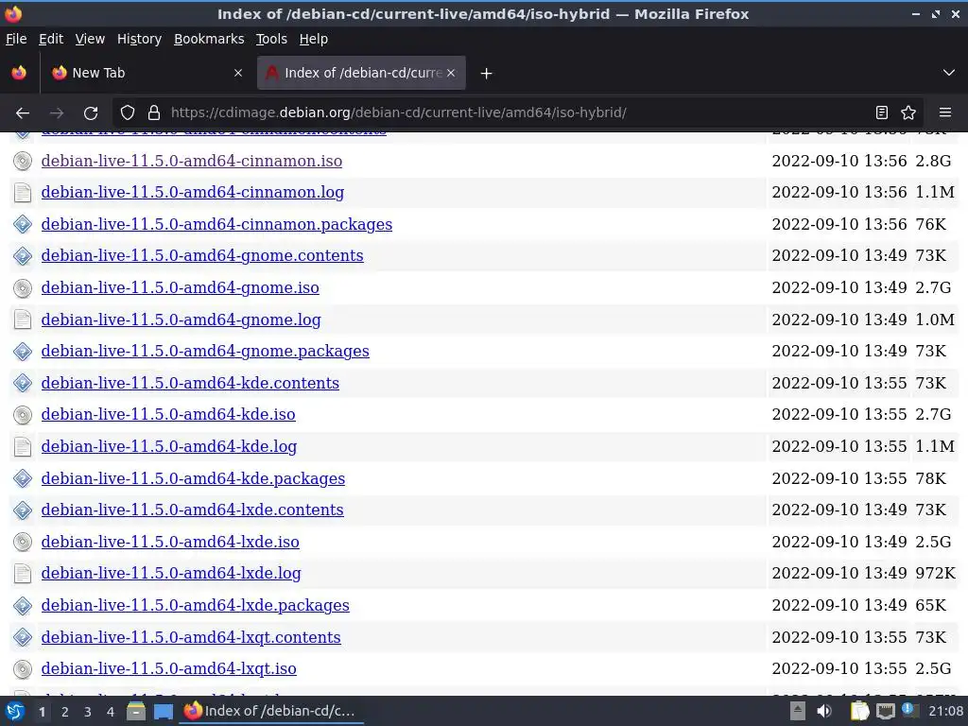The image size is (968, 726).
Task: Click disc icon beside cinnamon.iso
Action: pos(23,161)
